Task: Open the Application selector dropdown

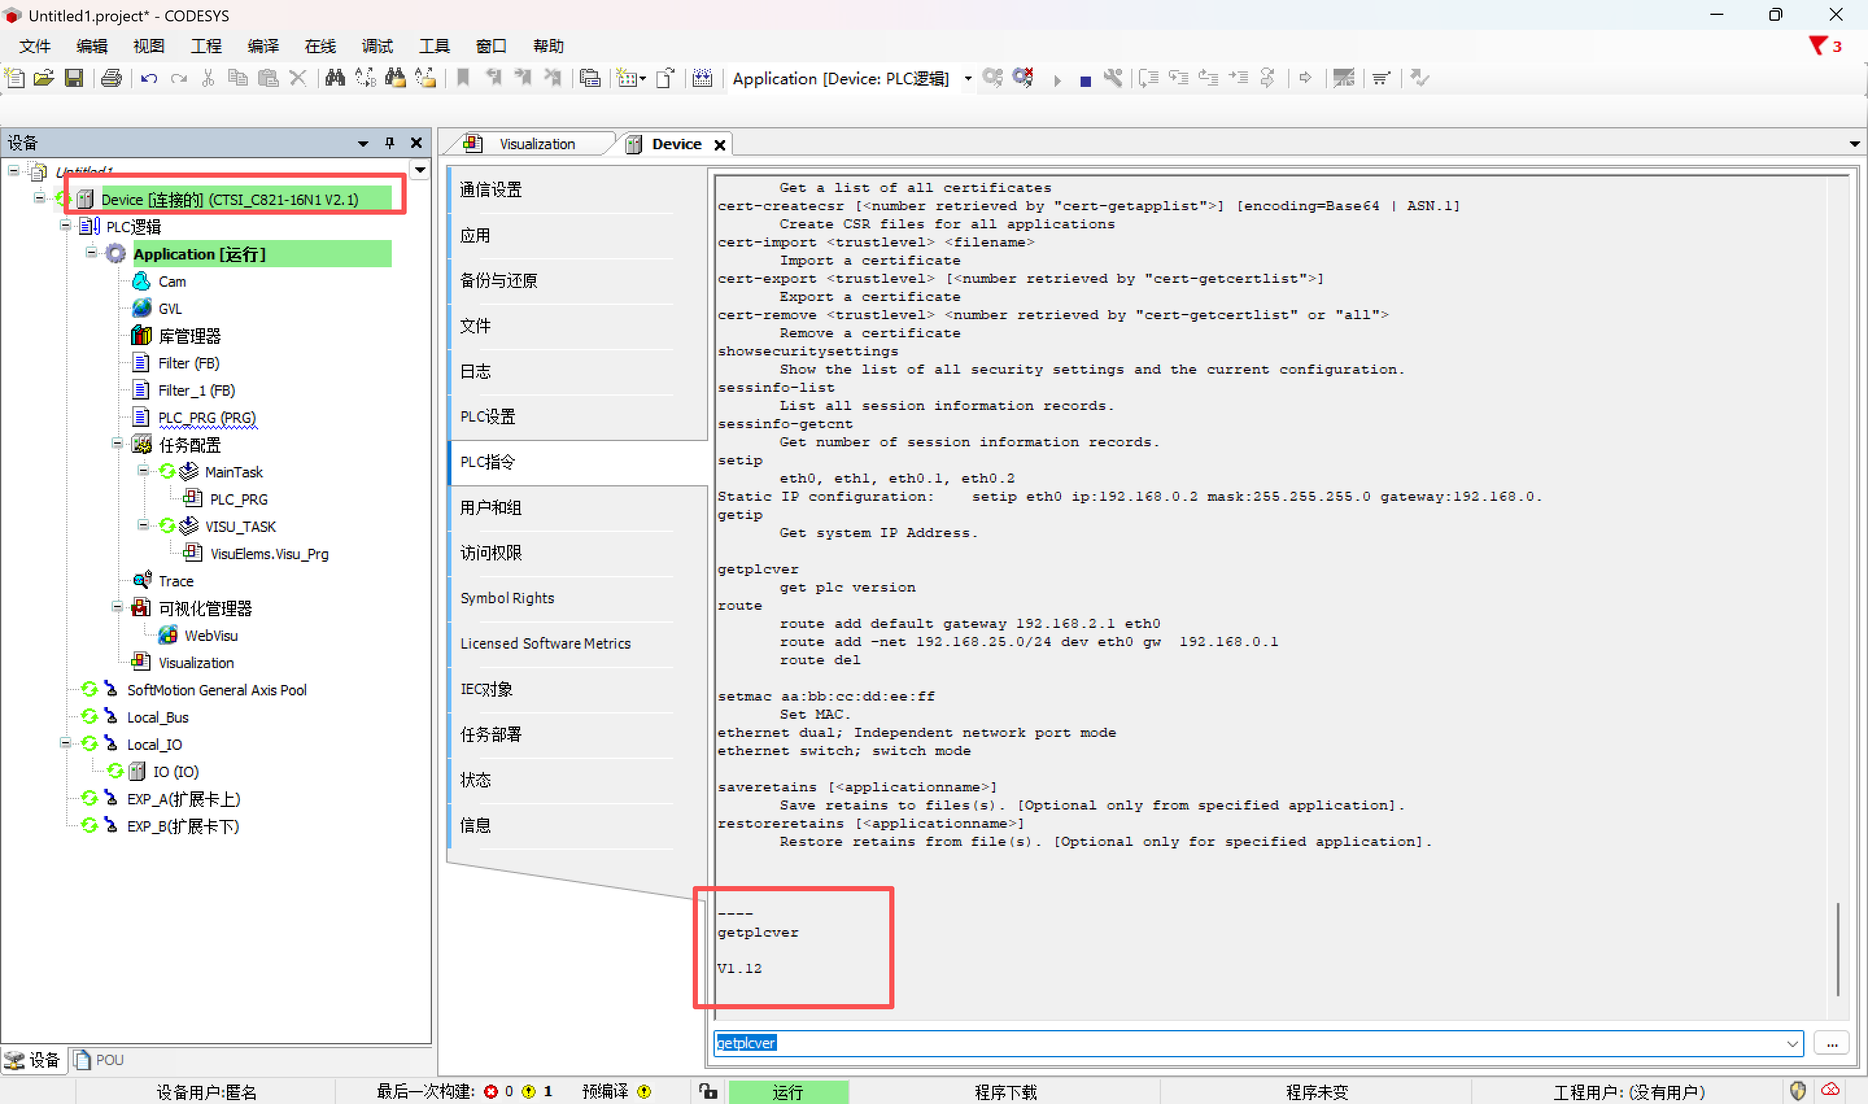Action: tap(968, 79)
